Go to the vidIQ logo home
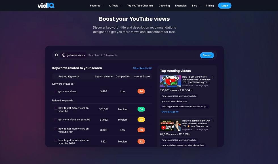 coord(46,5)
